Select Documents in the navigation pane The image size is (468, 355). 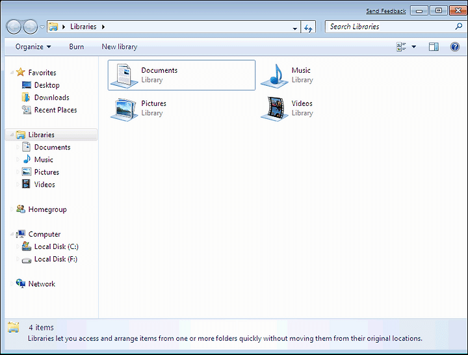[x=52, y=147]
